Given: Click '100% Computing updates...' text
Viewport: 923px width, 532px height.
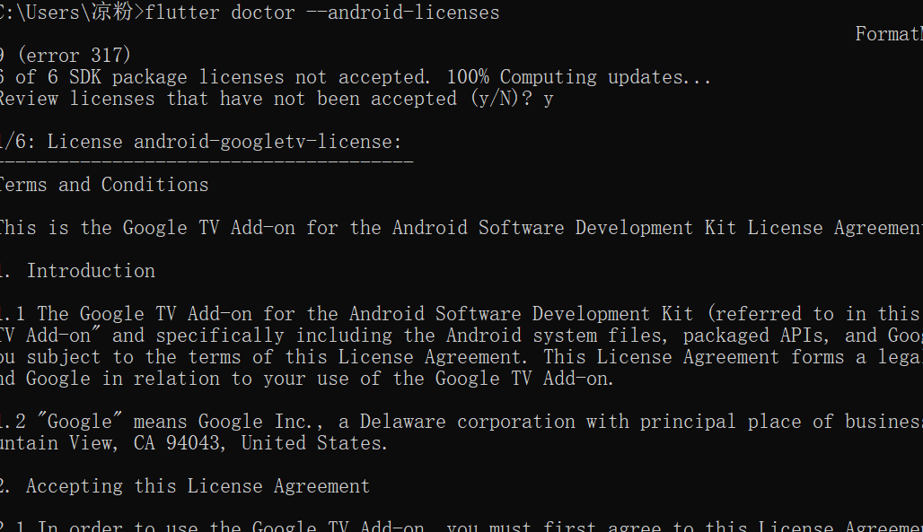Looking at the screenshot, I should [x=578, y=77].
